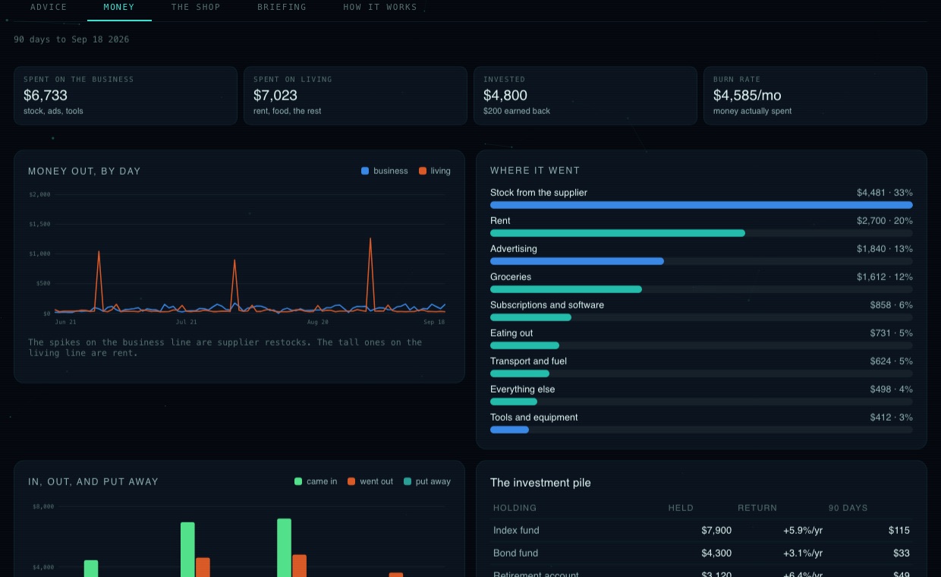The width and height of the screenshot is (941, 577).
Task: Click the 90 Days column header
Action: pos(848,508)
